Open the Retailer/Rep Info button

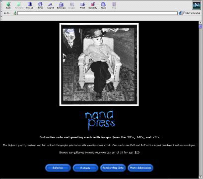click(x=113, y=168)
